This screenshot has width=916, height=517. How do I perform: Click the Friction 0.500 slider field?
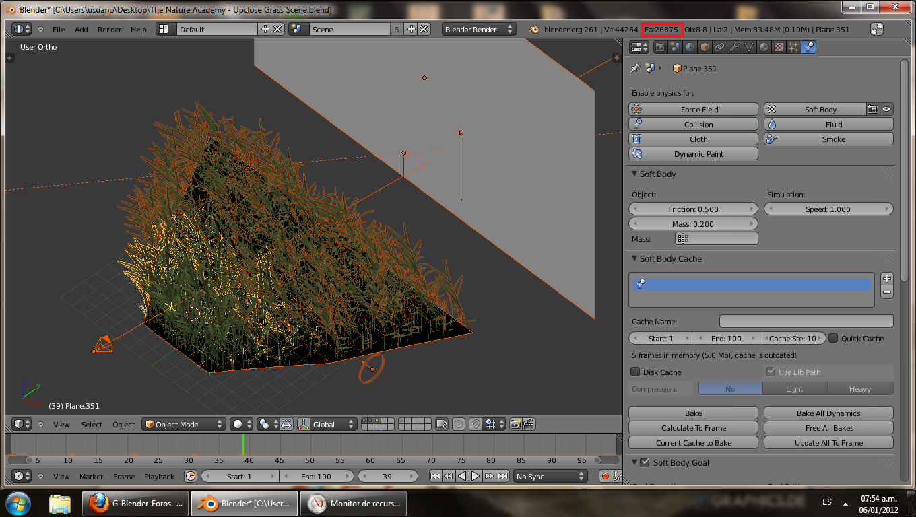(x=693, y=209)
